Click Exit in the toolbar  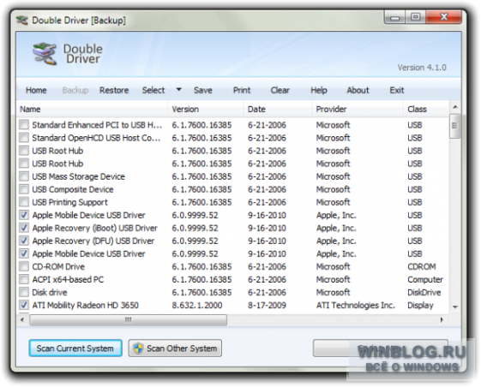coord(397,90)
